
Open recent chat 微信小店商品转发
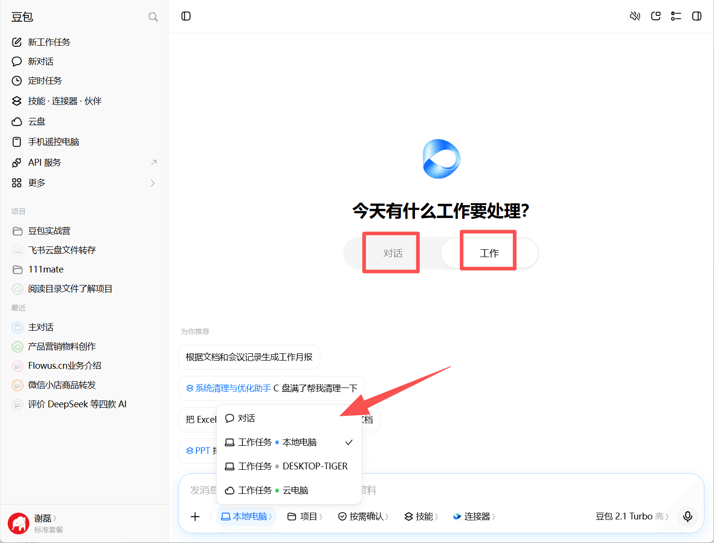tap(84, 385)
